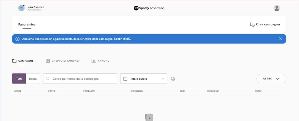Click the Spotify Advertising logo
This screenshot has height=121, width=299.
pyautogui.click(x=149, y=8)
